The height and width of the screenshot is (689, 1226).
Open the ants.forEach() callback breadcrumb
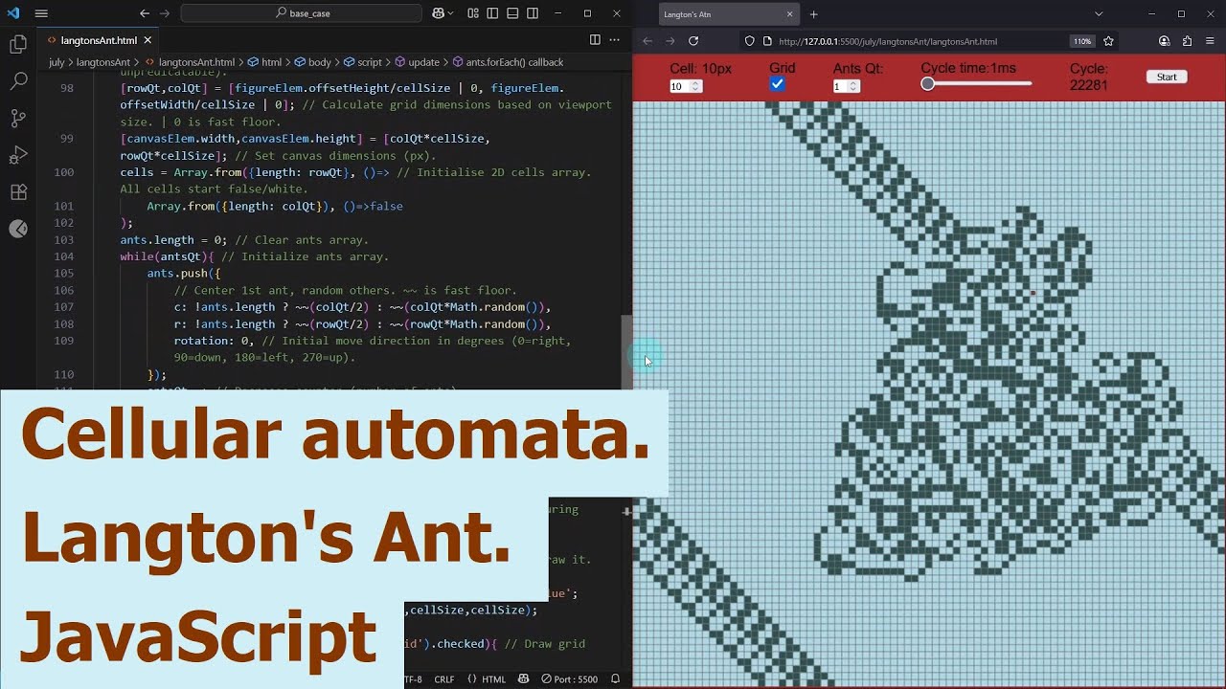507,62
